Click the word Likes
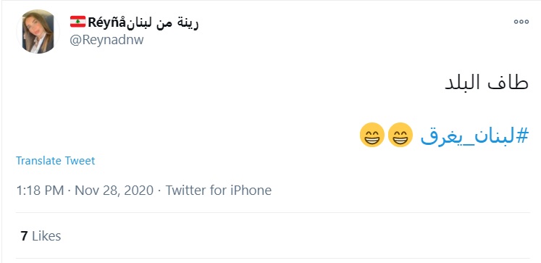The width and height of the screenshot is (541, 263). click(46, 236)
